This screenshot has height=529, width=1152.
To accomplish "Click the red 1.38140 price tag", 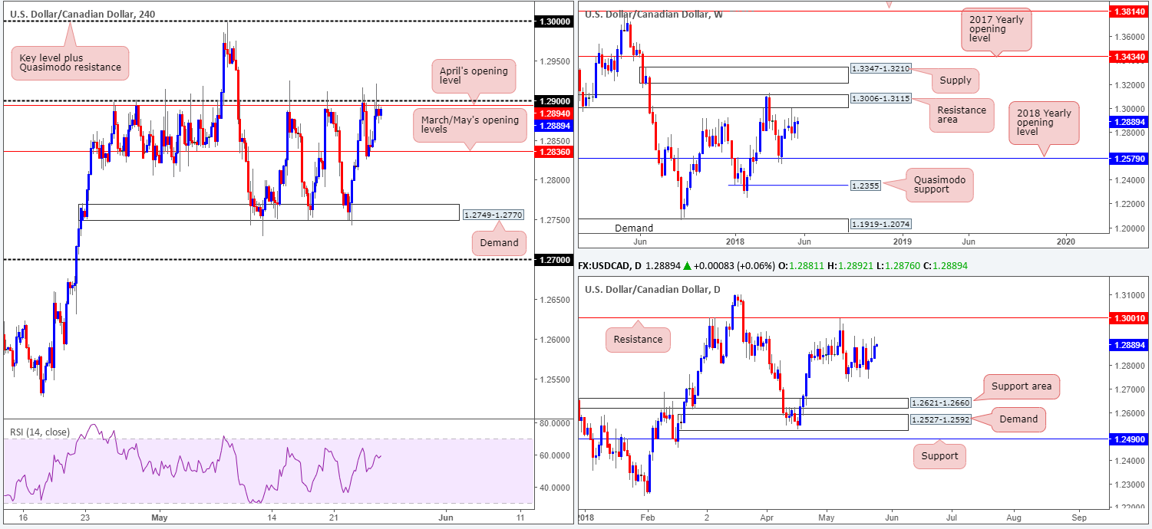I will click(x=1131, y=11).
